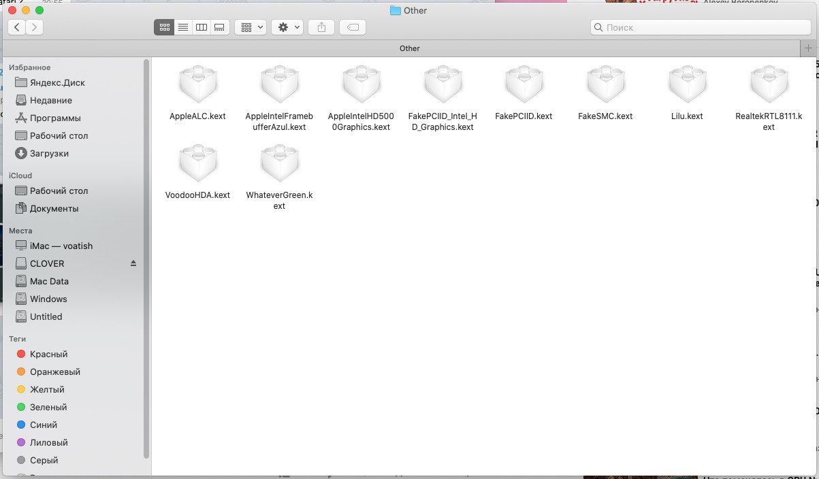
Task: Click the iCloud sidebar section header
Action: coord(20,176)
